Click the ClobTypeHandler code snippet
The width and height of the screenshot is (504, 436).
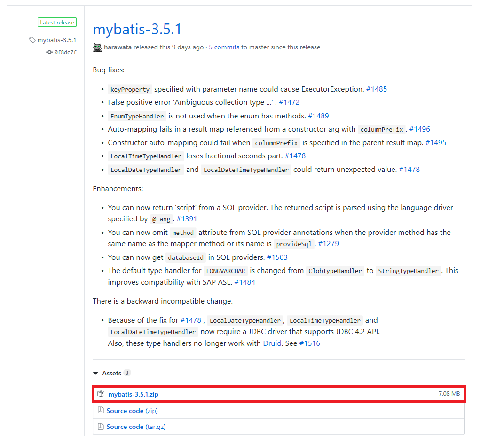(x=335, y=271)
